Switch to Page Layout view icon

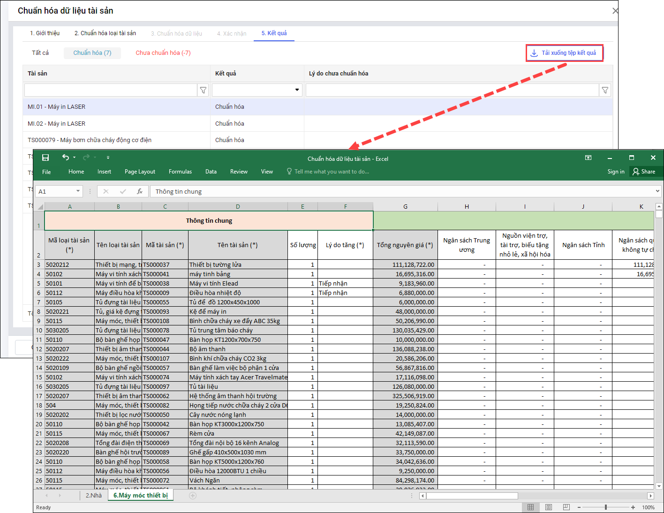point(548,507)
